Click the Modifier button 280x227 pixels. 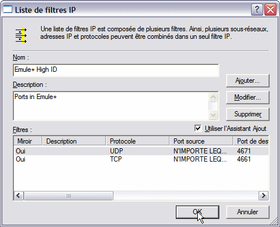[x=248, y=97]
